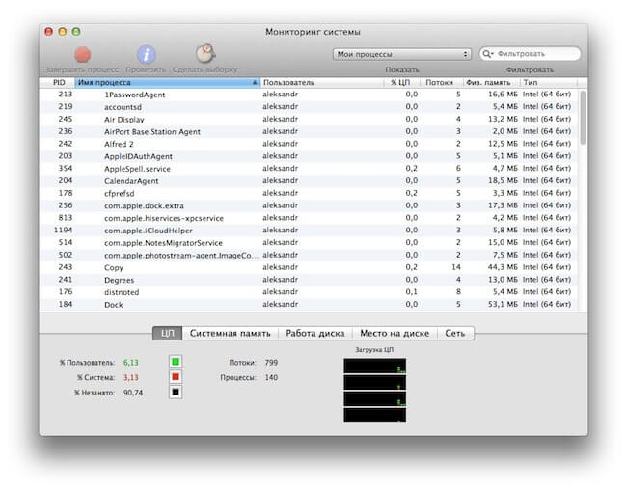Screen dimensions: 627x490
Task: Select the distnoted process row
Action: click(309, 292)
